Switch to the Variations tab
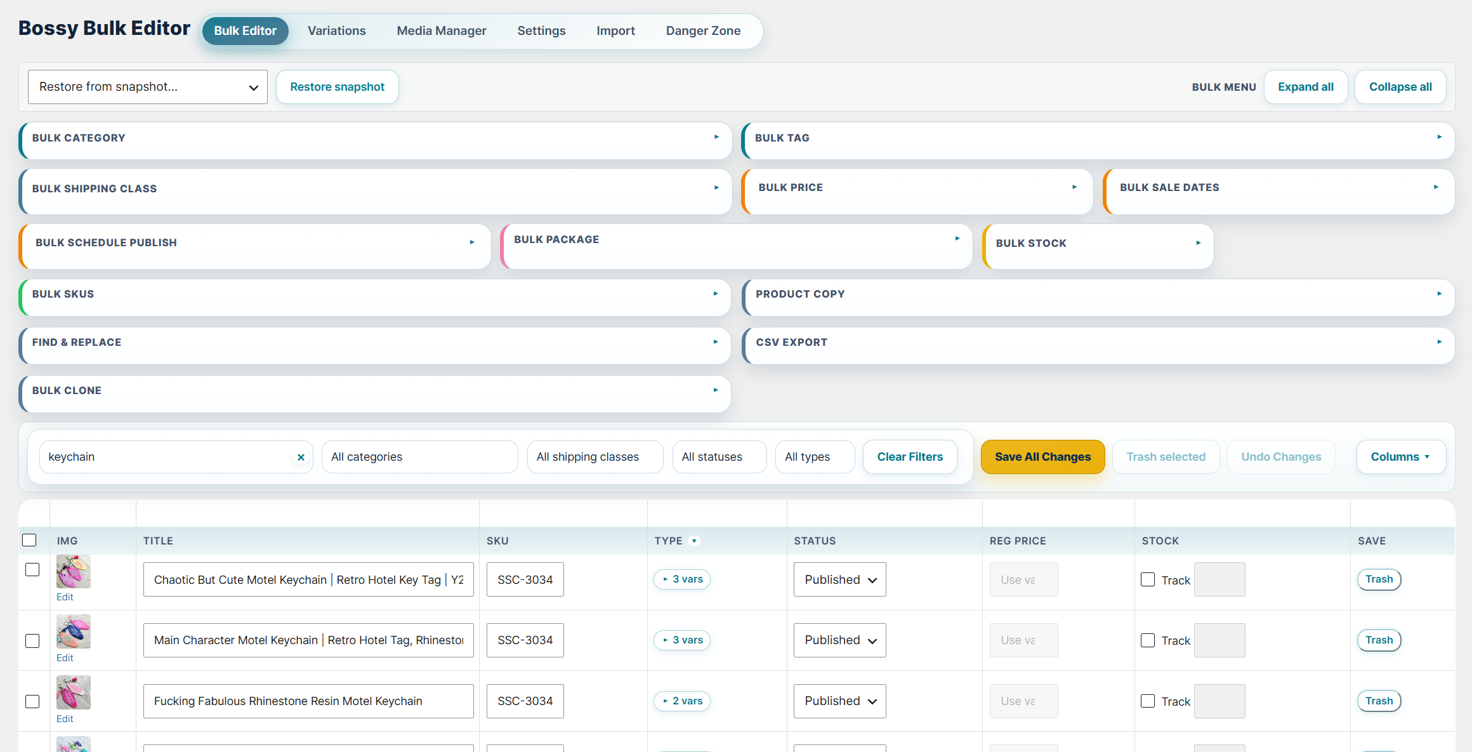The image size is (1472, 752). coord(337,31)
